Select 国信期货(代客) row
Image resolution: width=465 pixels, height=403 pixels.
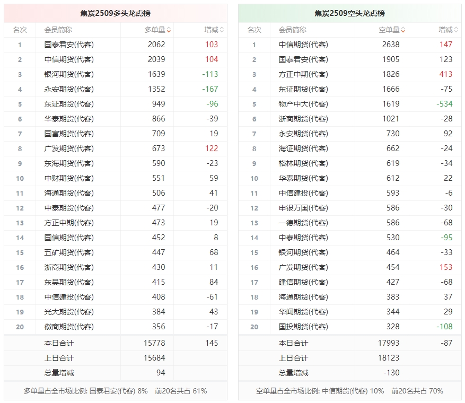(x=116, y=238)
